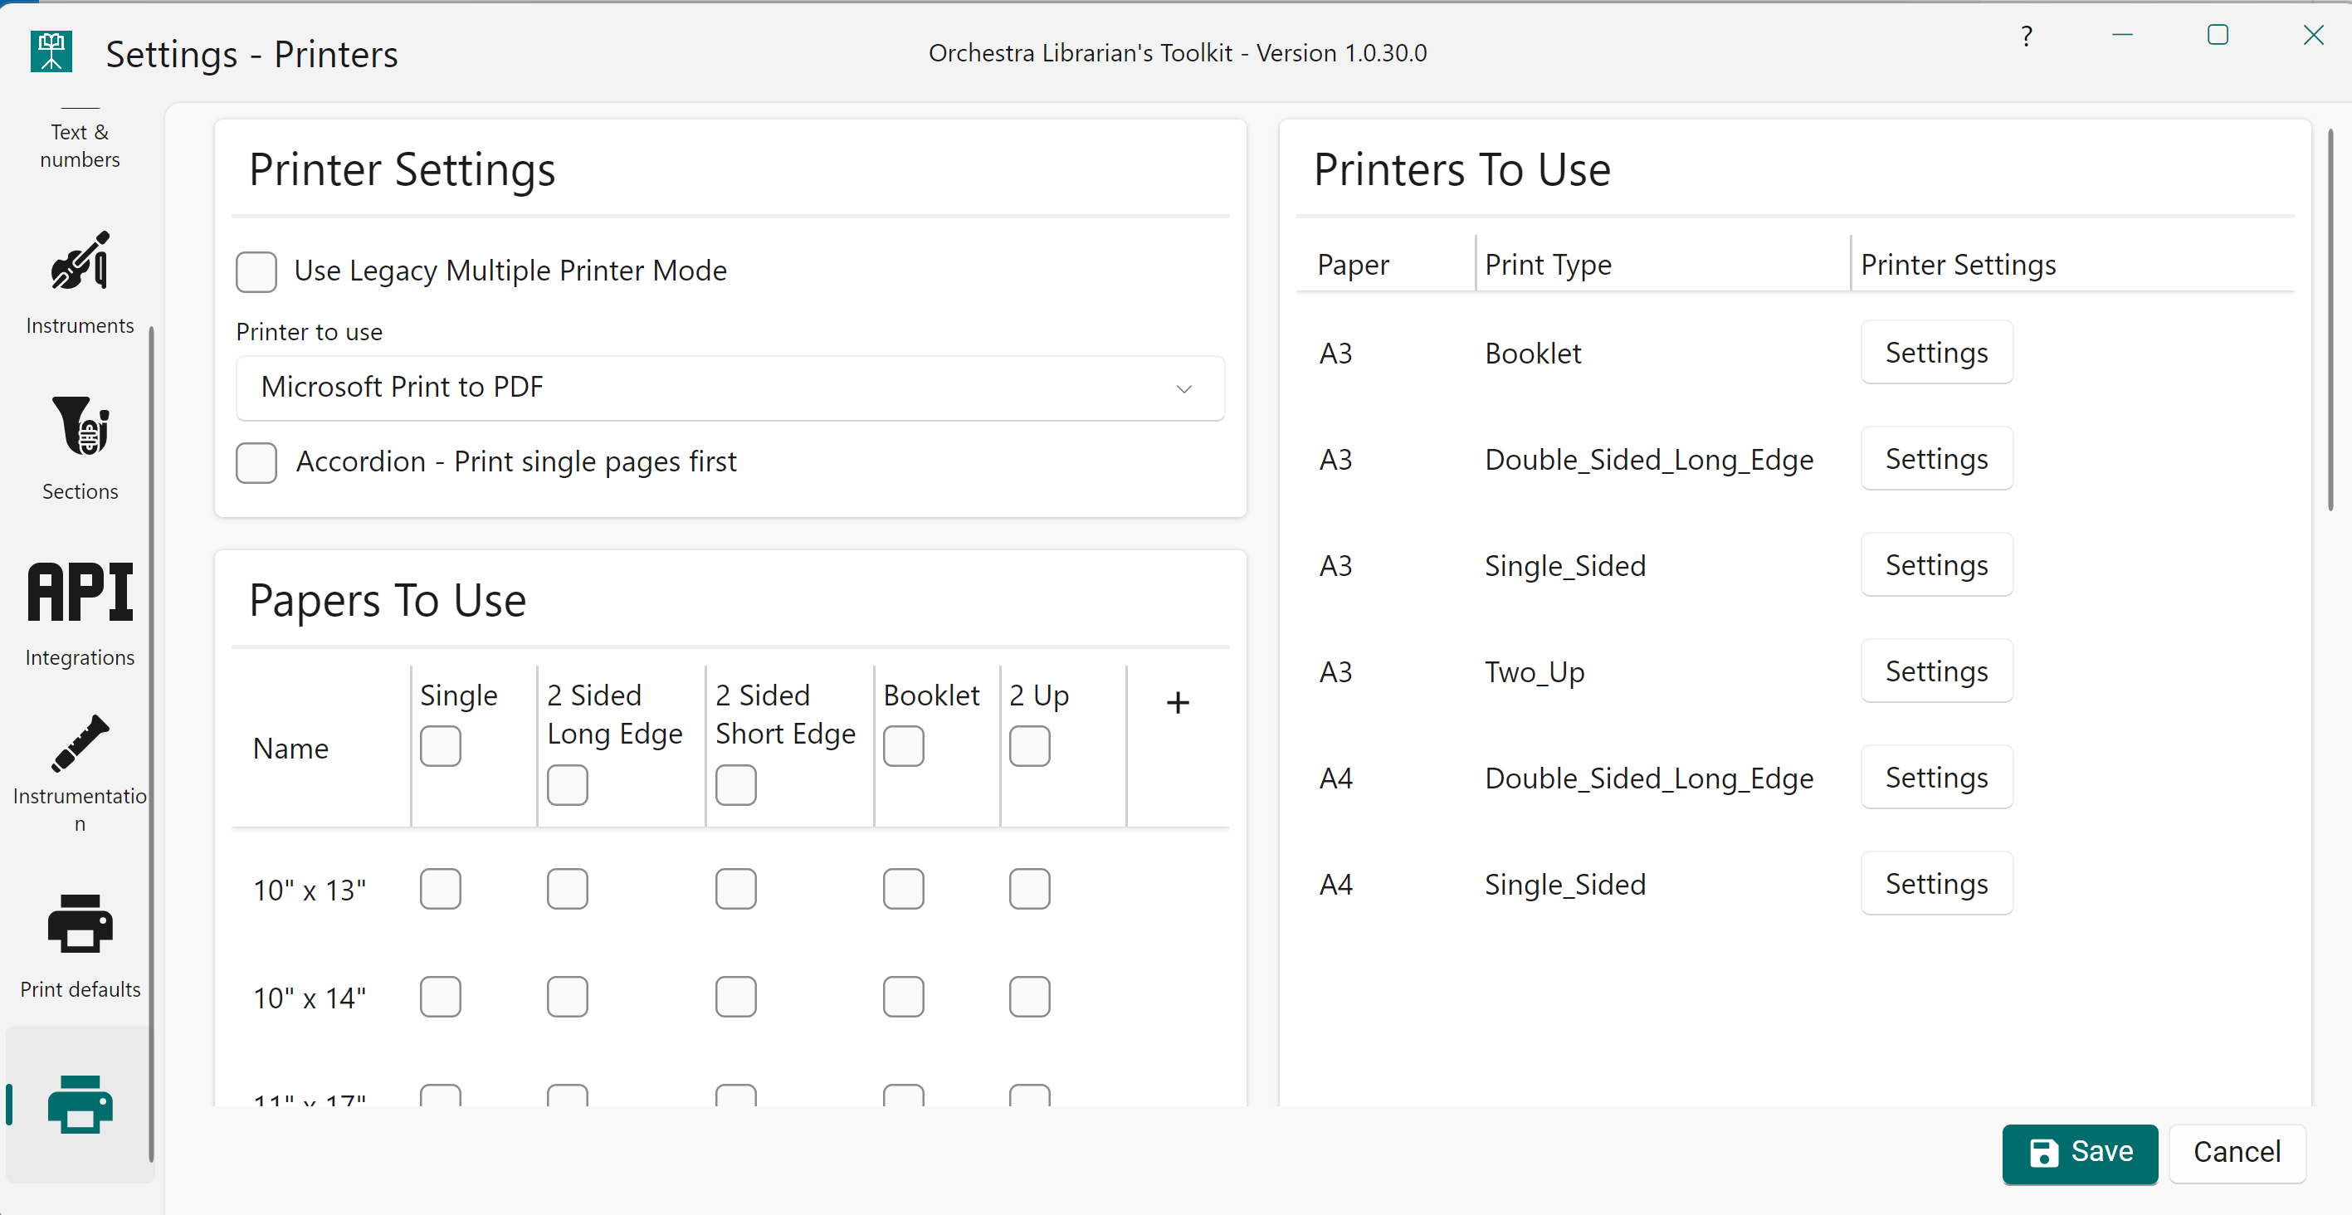Check the 2 Up header checkbox
The height and width of the screenshot is (1215, 2352).
point(1029,745)
